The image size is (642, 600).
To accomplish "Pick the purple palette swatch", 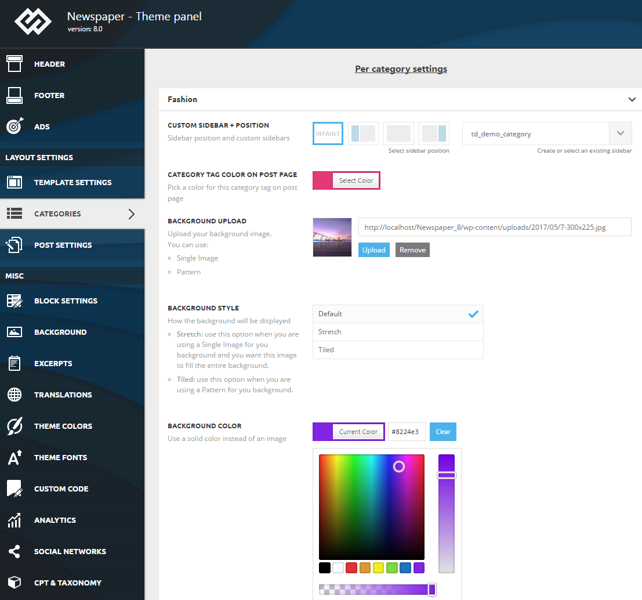I will pyautogui.click(x=419, y=568).
